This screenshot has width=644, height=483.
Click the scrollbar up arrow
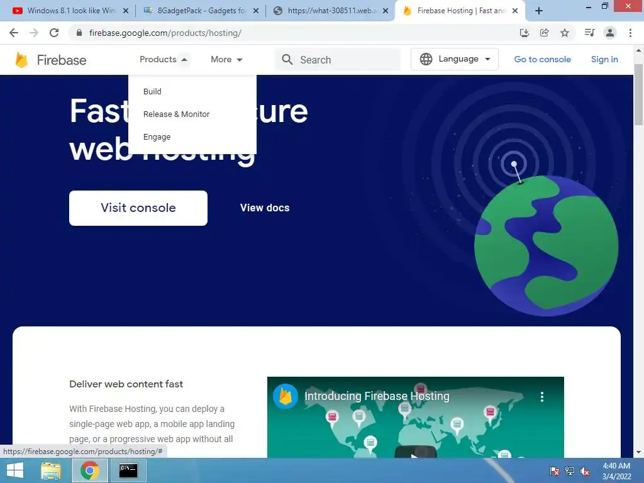tap(638, 50)
